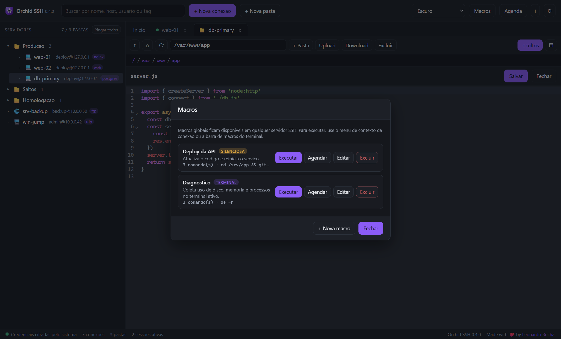The height and width of the screenshot is (339, 561).
Task: Fold code at line 4 chevron
Action: (x=137, y=114)
